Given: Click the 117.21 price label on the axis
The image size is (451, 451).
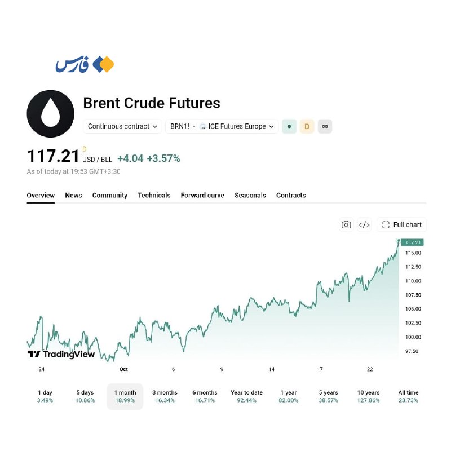Looking at the screenshot, I should [413, 242].
